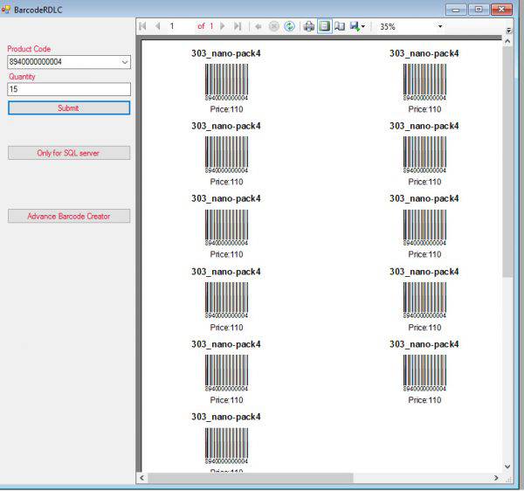Image resolution: width=524 pixels, height=491 pixels.
Task: Open the Page Setup dialog
Action: pos(340,27)
